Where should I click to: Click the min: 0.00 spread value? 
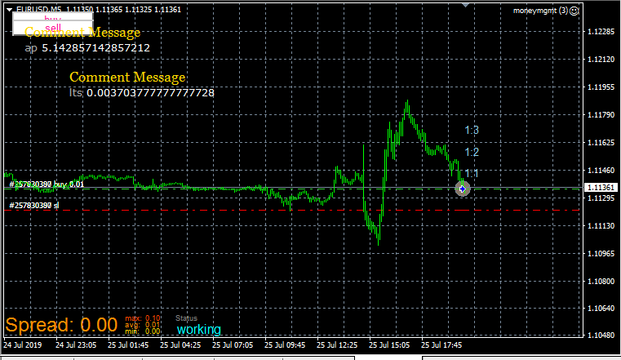tap(143, 331)
